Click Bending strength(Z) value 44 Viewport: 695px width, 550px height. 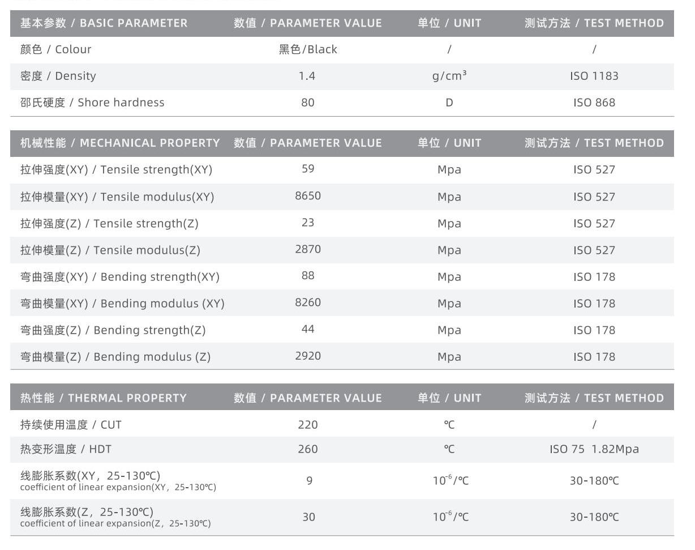308,329
